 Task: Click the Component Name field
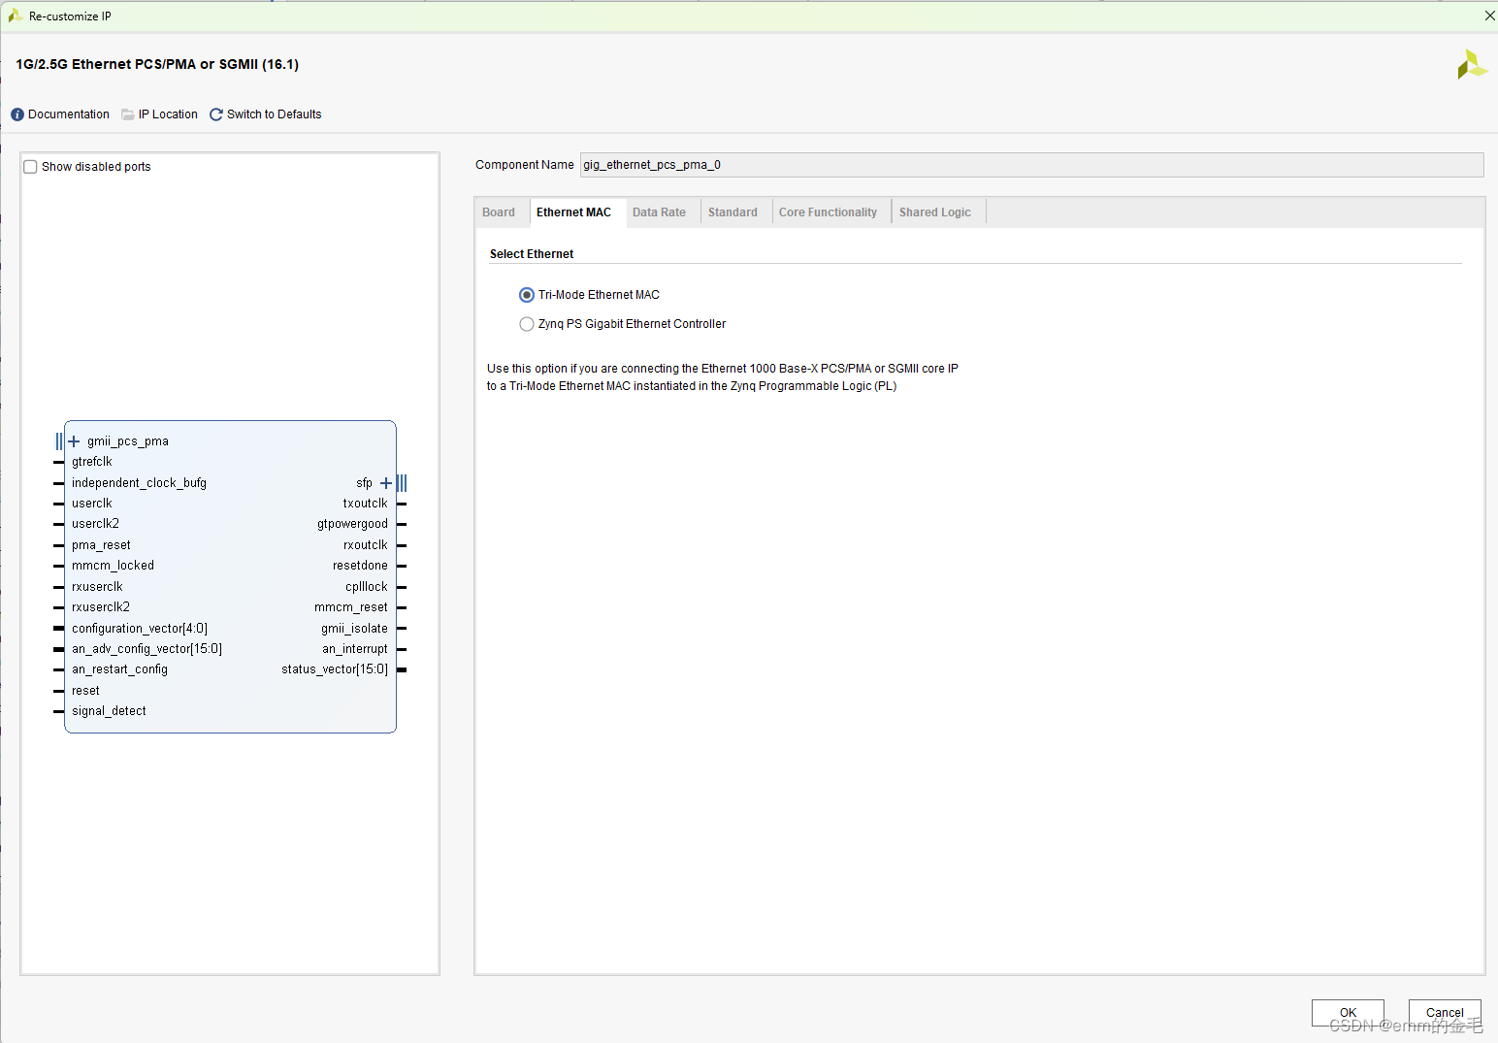click(x=1031, y=165)
